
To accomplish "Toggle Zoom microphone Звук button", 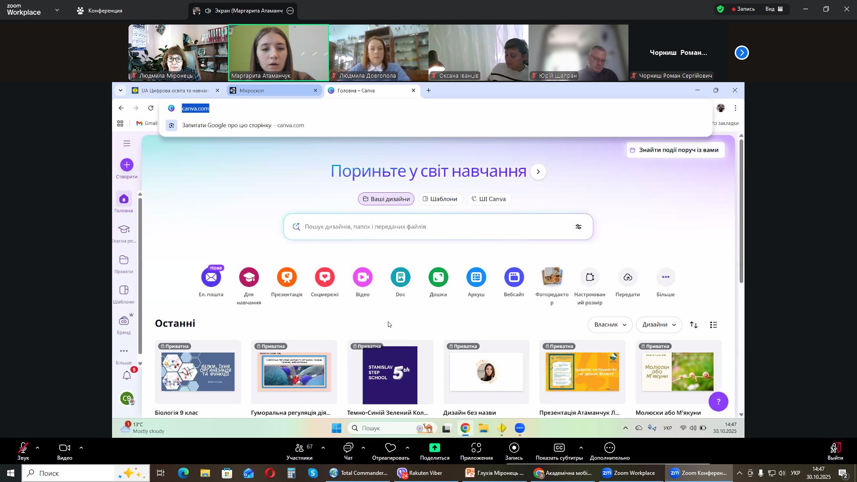I will (23, 450).
